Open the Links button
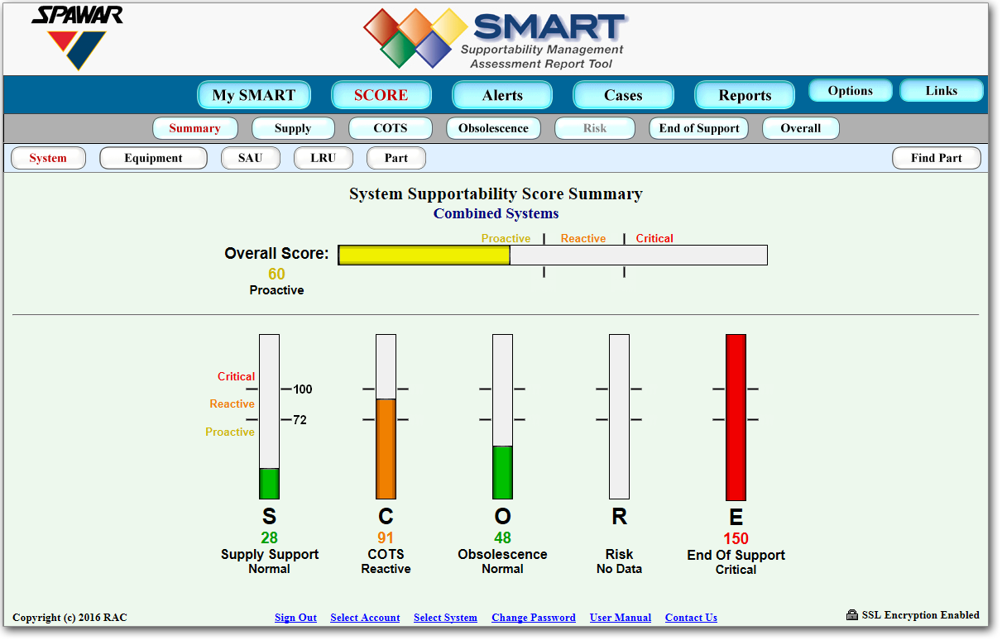 pos(941,91)
